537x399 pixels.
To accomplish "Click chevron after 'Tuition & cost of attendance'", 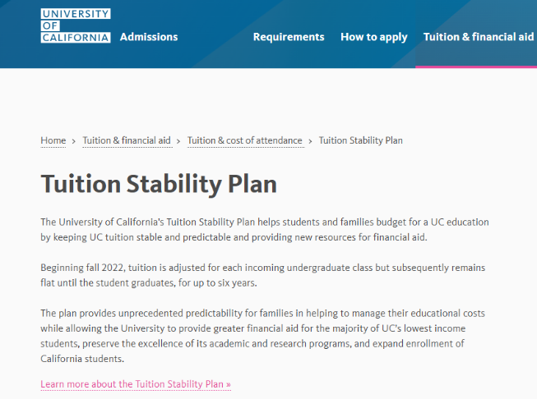I will pos(310,141).
